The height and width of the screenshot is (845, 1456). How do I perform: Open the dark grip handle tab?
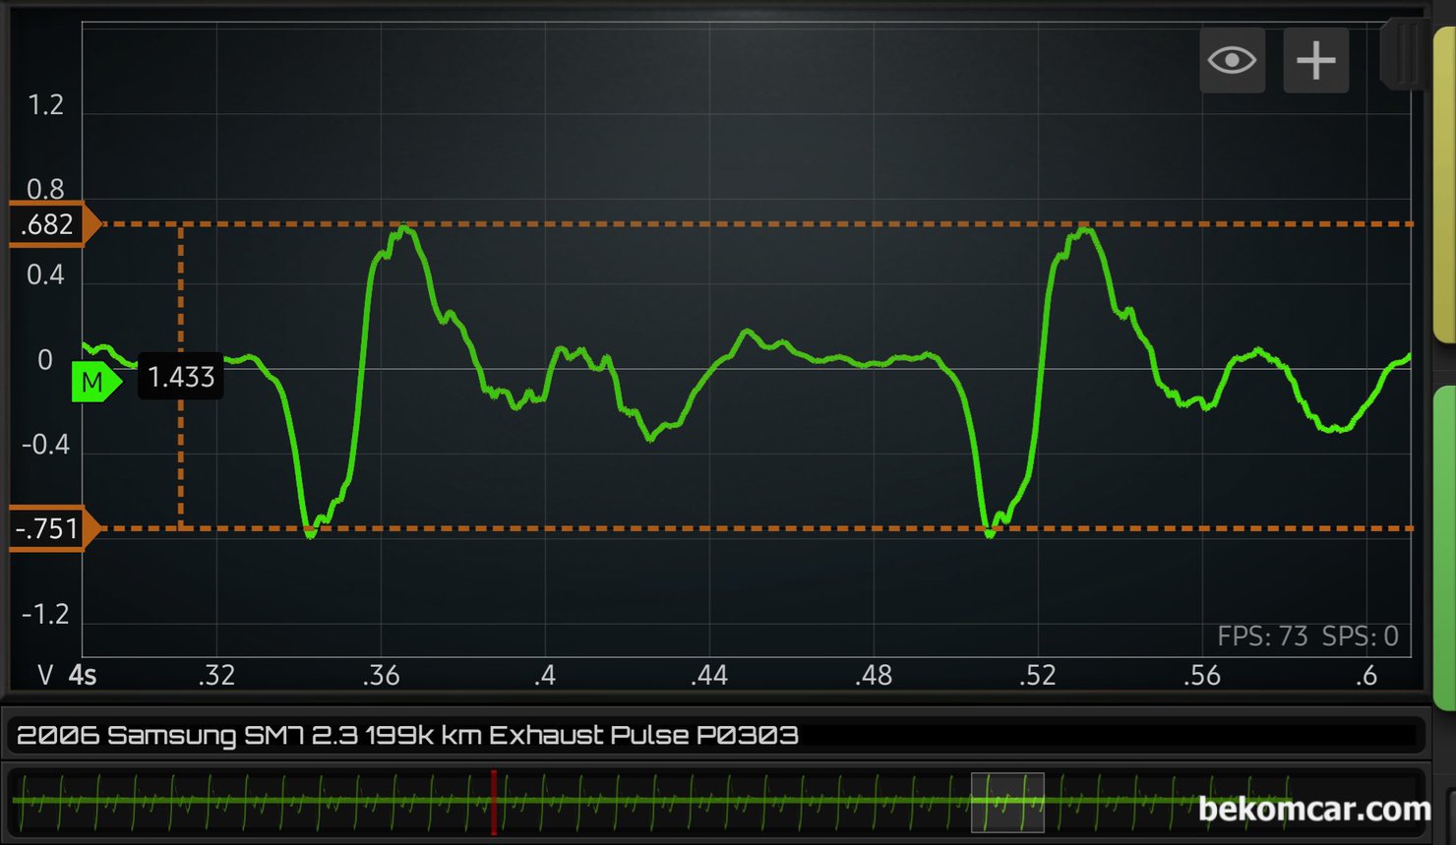pyautogui.click(x=1405, y=54)
